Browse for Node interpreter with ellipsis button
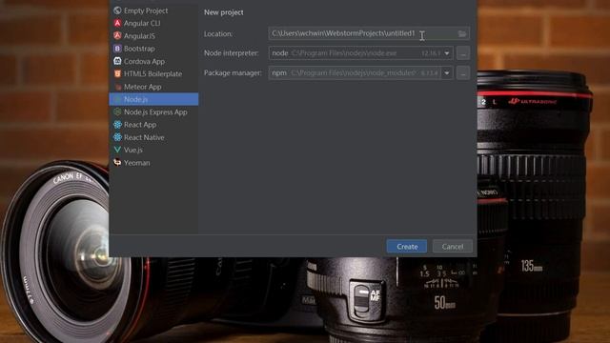Viewport: 610px width, 343px height. [463, 53]
